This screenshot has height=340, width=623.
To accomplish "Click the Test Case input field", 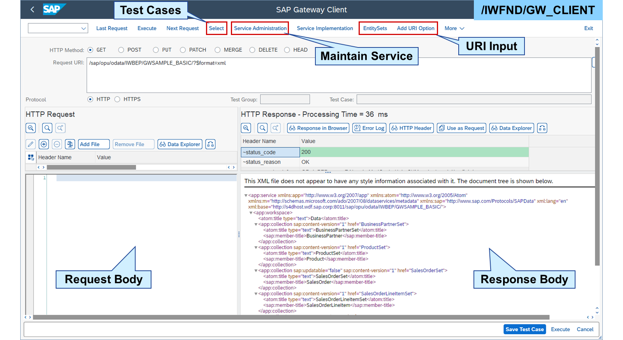I will [474, 100].
